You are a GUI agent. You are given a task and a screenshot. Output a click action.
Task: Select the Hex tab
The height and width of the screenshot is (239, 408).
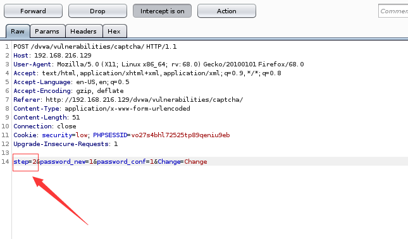(114, 31)
